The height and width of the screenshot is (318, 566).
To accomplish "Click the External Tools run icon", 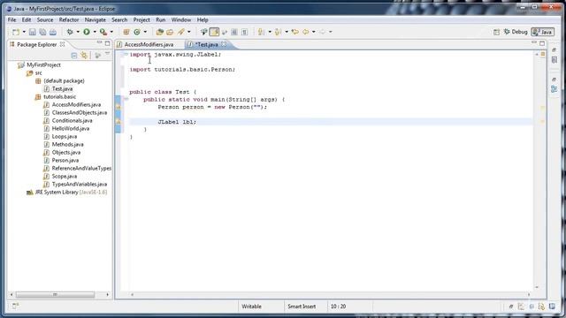I will (x=103, y=32).
